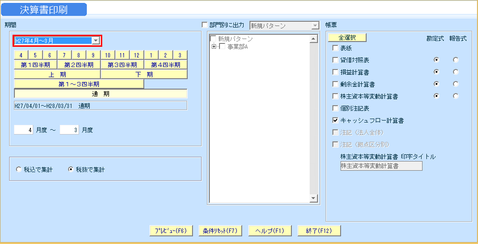The width and height of the screenshot is (478, 244).
Task: Click プレビュー(F6) button
Action: click(x=171, y=231)
